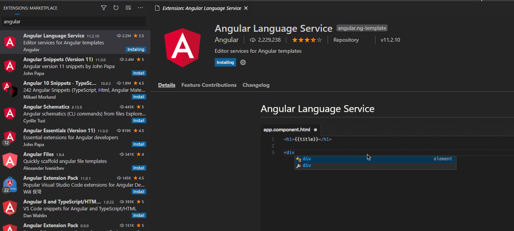Clear the extension search results
The image size is (514, 231).
point(128,8)
